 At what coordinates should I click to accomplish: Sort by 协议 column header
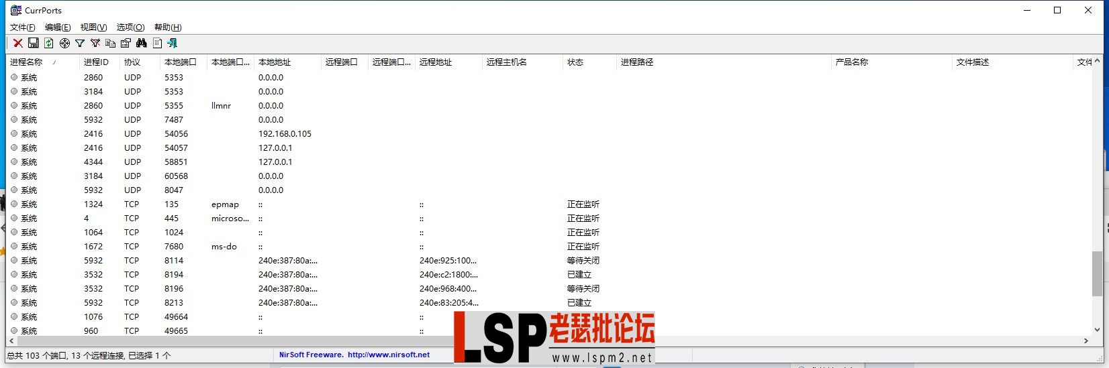click(x=140, y=62)
